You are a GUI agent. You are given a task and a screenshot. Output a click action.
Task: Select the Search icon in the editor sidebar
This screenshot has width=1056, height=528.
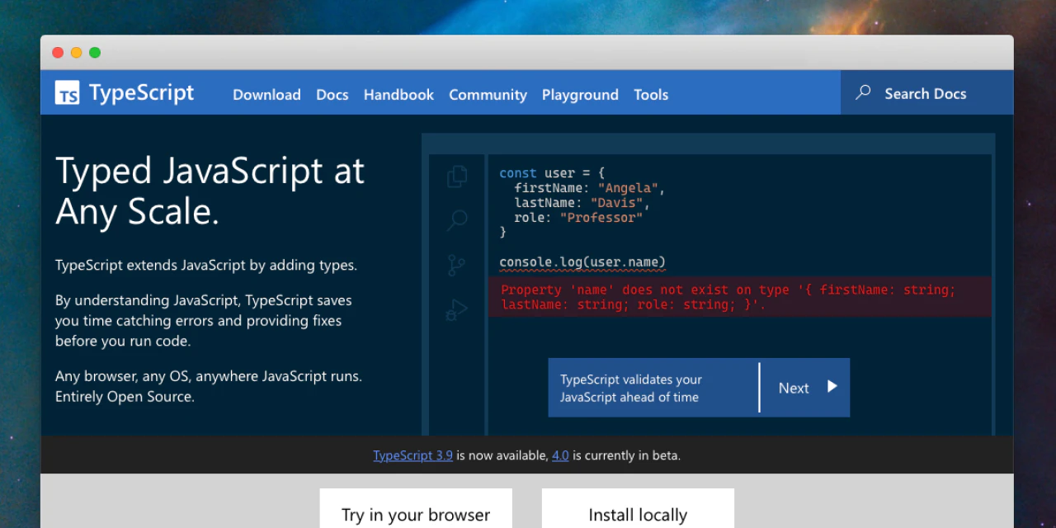click(457, 220)
